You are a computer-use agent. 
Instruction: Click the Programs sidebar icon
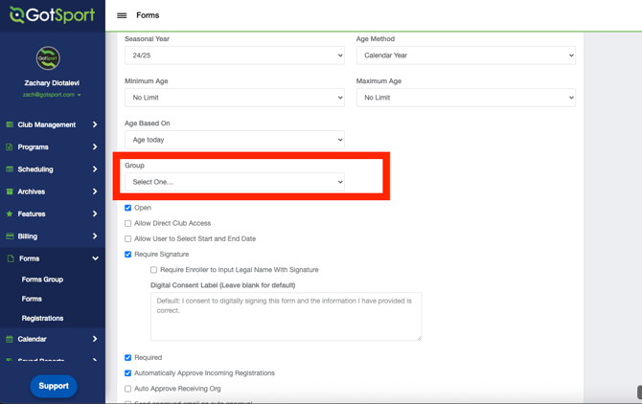tap(10, 147)
